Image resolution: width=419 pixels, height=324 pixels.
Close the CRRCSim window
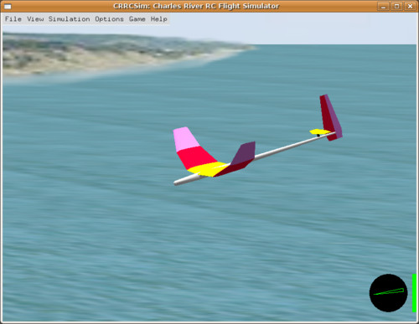pos(410,6)
